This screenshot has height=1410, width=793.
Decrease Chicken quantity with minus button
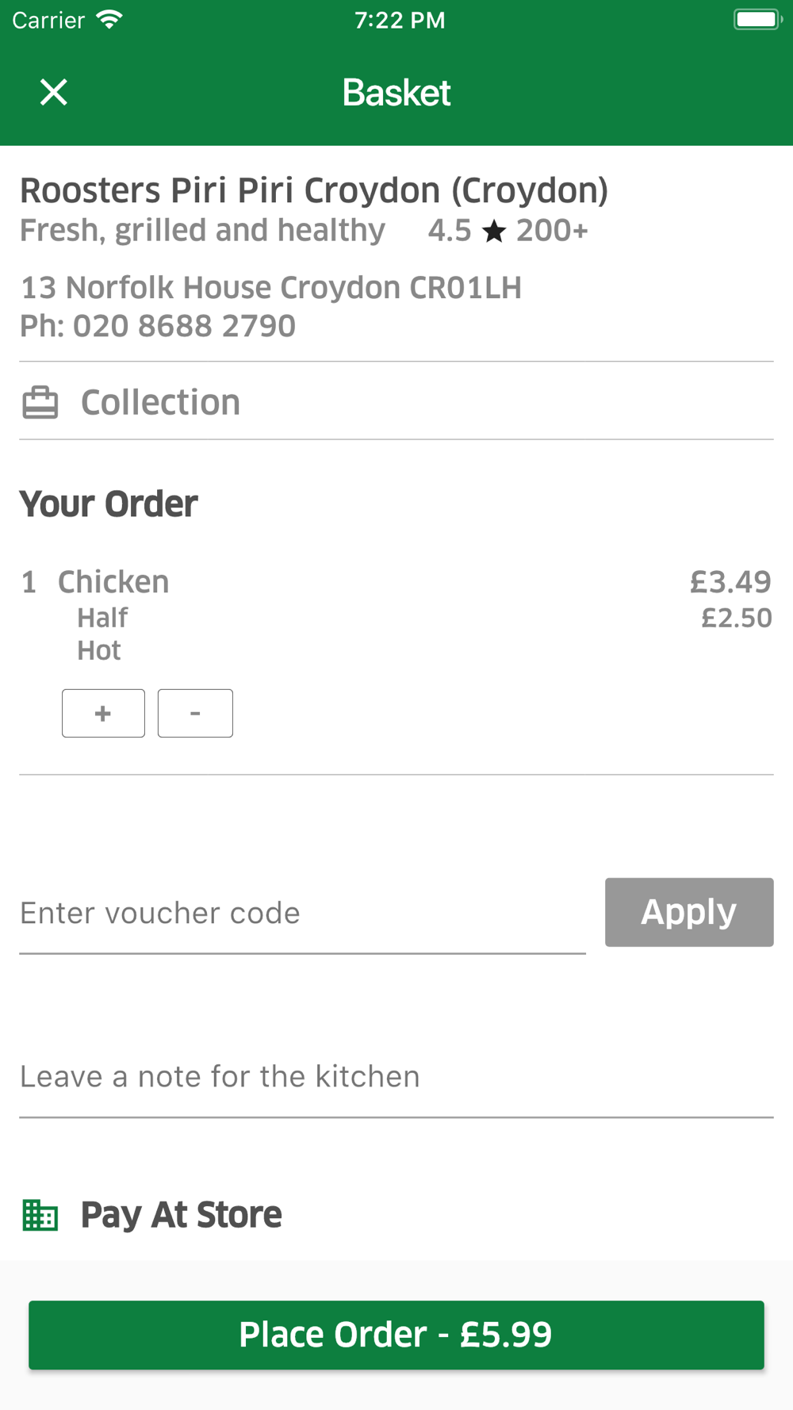[195, 713]
